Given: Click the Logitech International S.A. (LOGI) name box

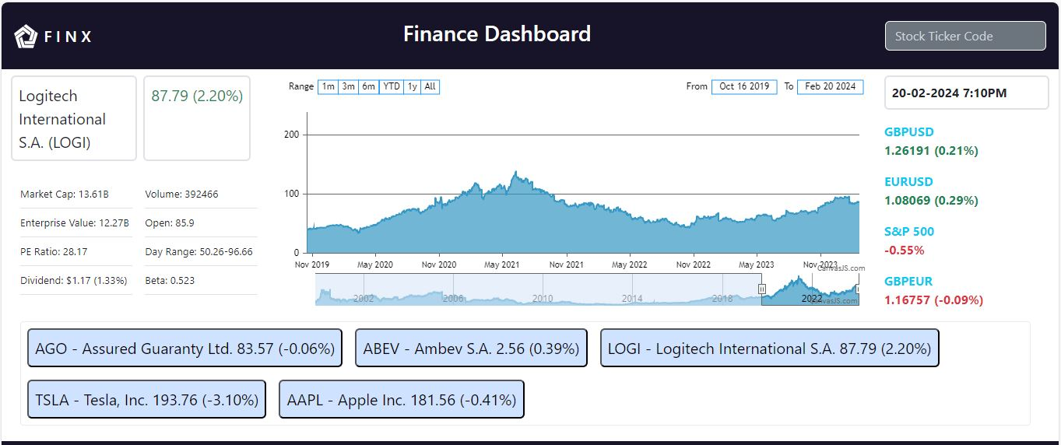Looking at the screenshot, I should click(x=74, y=118).
